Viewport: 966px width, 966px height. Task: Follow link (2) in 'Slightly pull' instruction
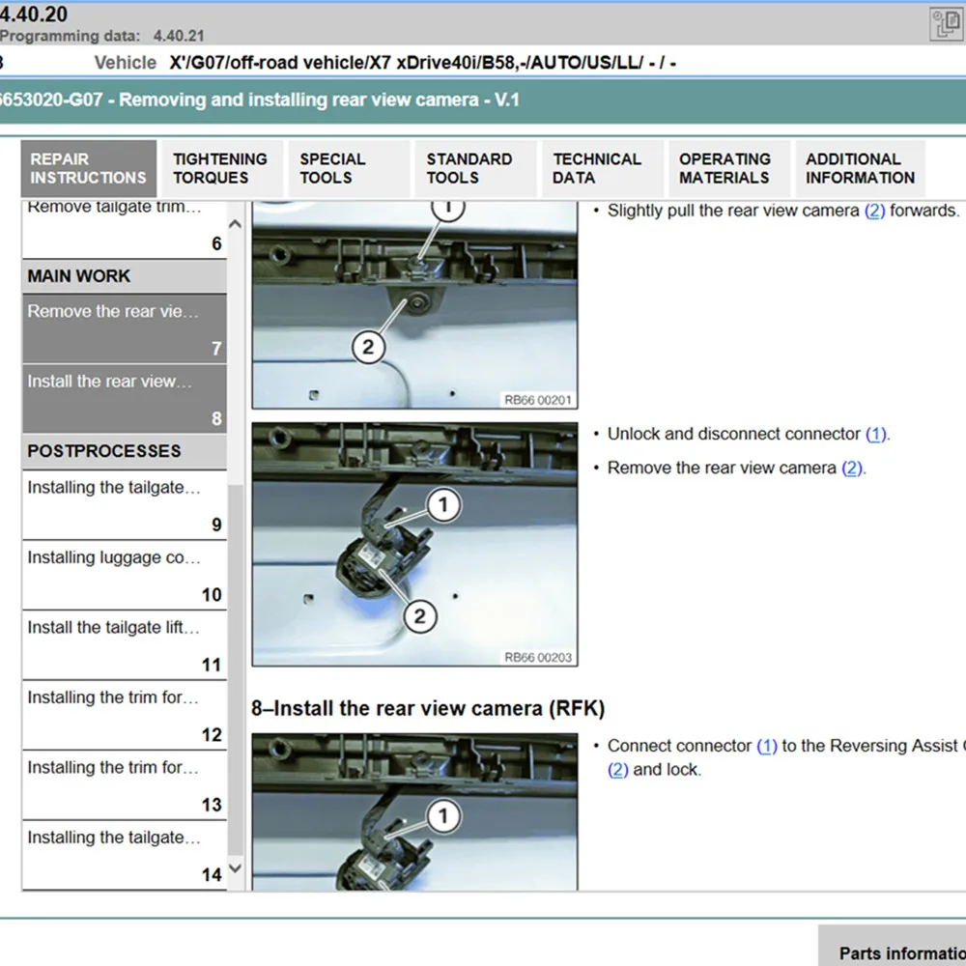click(874, 211)
